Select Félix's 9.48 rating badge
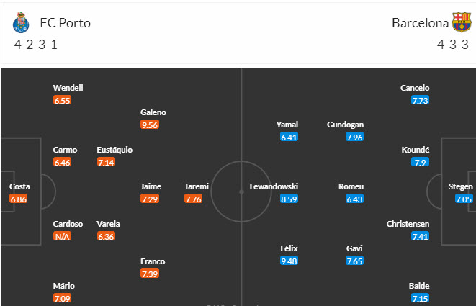The height and width of the screenshot is (306, 476). click(289, 261)
